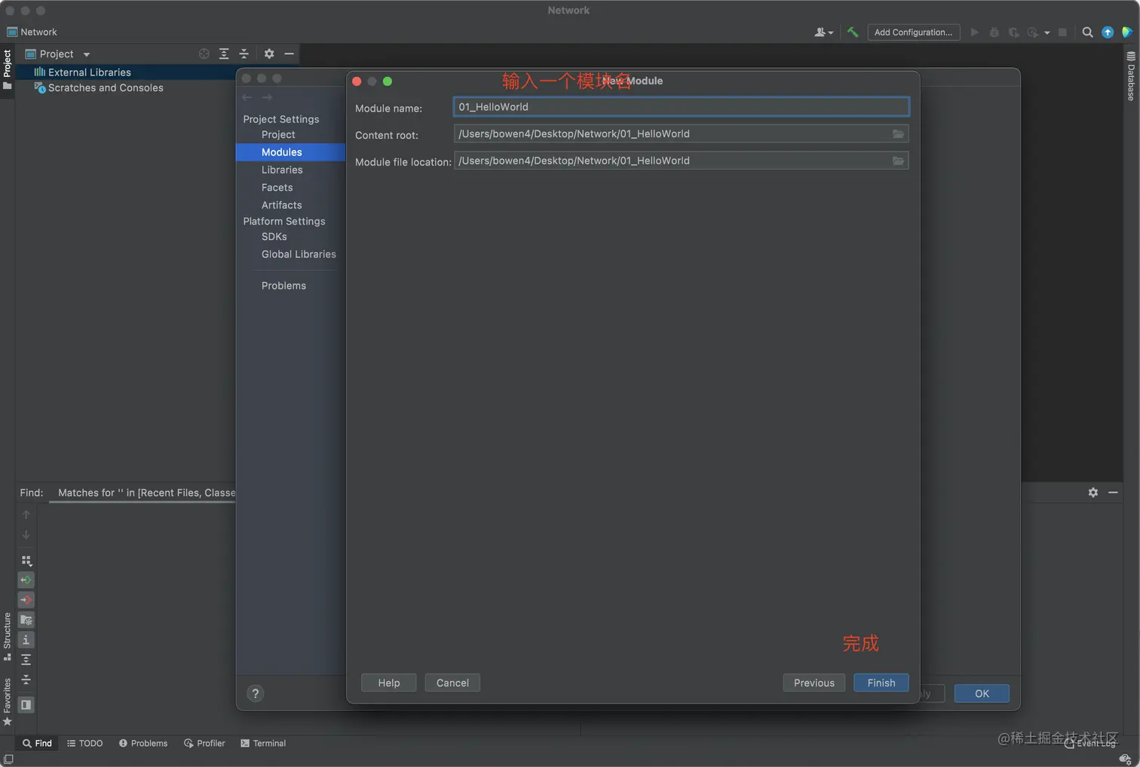Click back arrow in Project Structure window
The image size is (1140, 767).
coord(247,97)
